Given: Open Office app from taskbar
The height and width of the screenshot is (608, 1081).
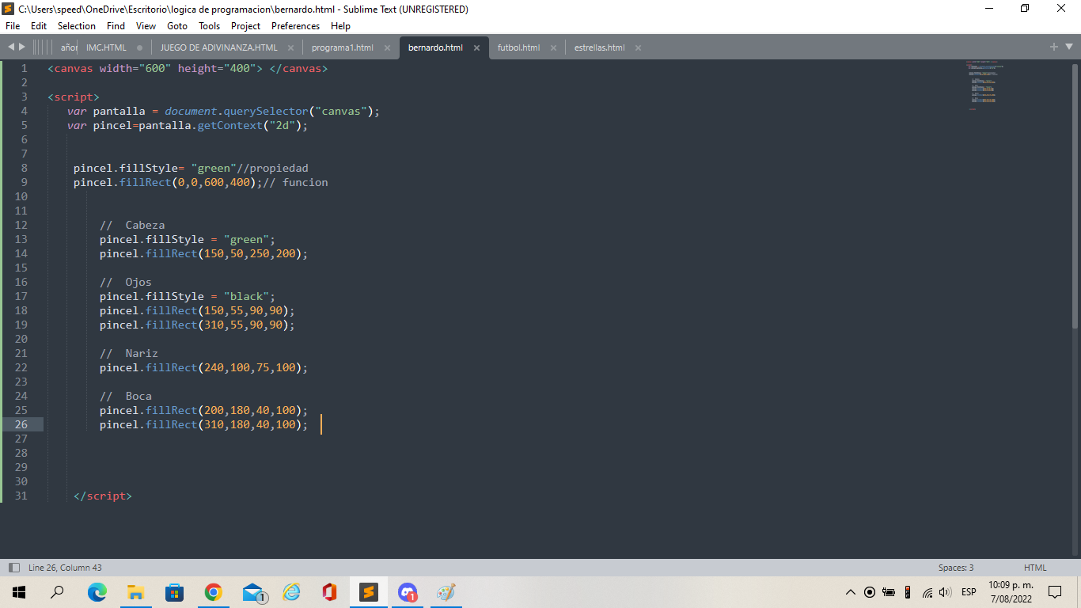Looking at the screenshot, I should point(329,592).
